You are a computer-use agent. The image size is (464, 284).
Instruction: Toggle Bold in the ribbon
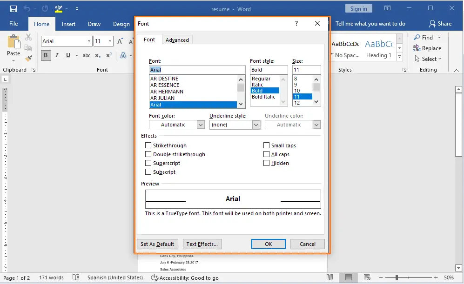[46, 55]
